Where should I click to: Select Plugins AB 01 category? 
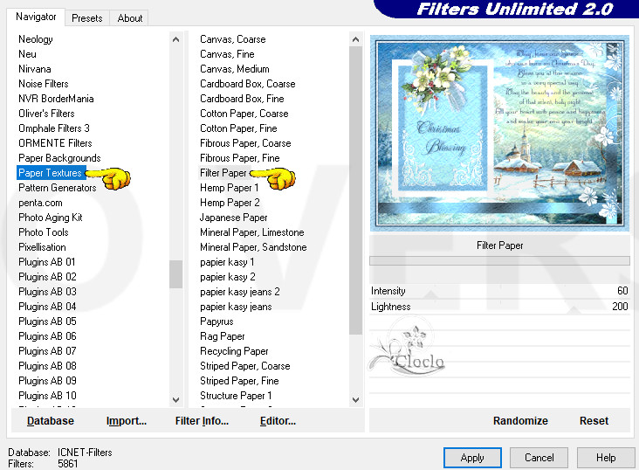coord(47,262)
